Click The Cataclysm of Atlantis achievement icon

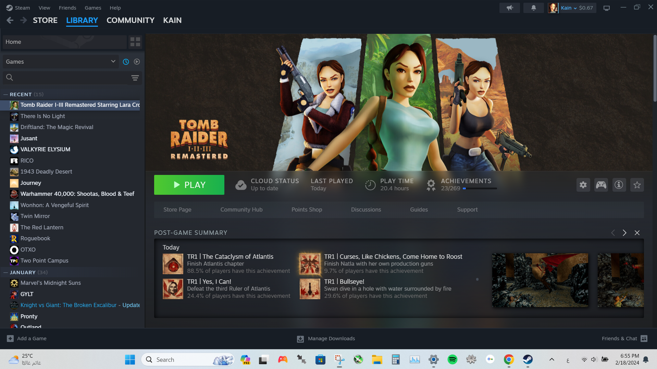(x=173, y=264)
